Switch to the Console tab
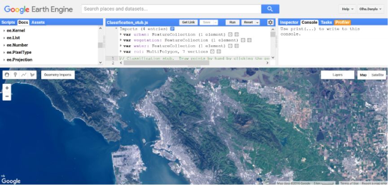Viewport: 388px width, 185px height. (310, 22)
